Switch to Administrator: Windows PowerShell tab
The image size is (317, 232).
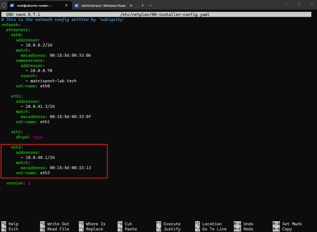pyautogui.click(x=103, y=6)
